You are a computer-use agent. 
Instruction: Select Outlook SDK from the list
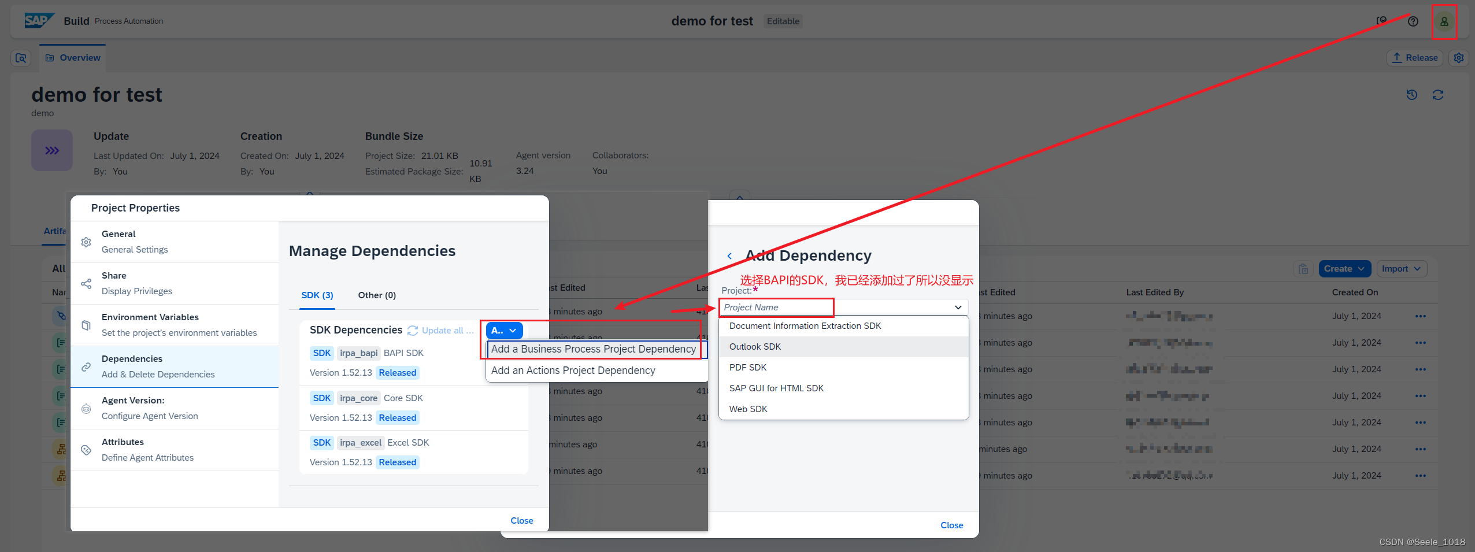tap(844, 347)
